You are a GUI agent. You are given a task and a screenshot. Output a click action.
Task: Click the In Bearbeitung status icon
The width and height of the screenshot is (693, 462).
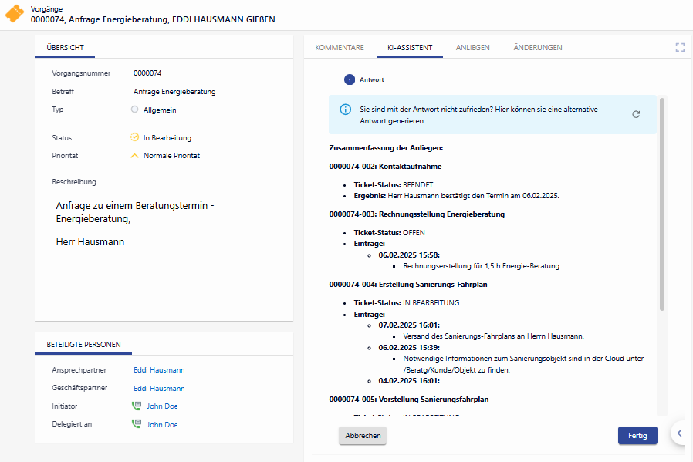click(x=135, y=138)
